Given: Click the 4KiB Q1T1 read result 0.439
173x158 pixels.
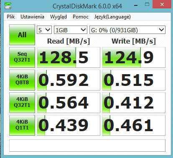Looking at the screenshot, I should 69,125.
